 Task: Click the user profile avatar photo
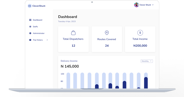click(x=136, y=5)
